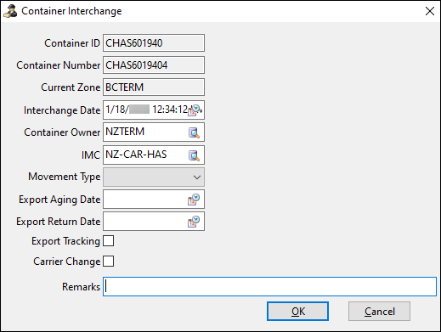Screen dimensions: 441x332
Task: Click the OK button
Action: [x=297, y=312]
